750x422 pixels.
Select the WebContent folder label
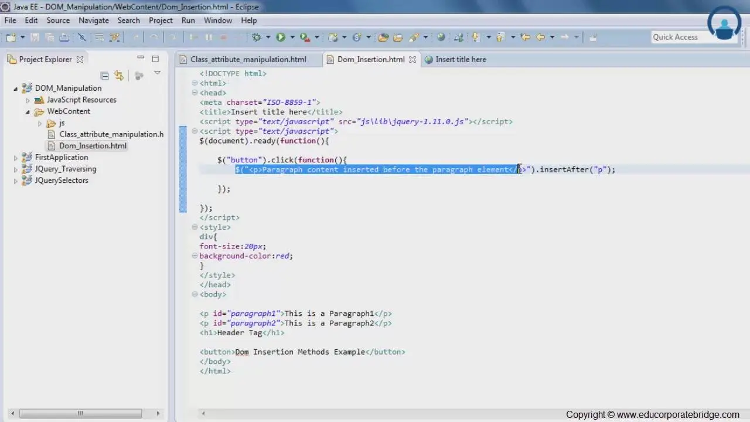[x=69, y=111]
